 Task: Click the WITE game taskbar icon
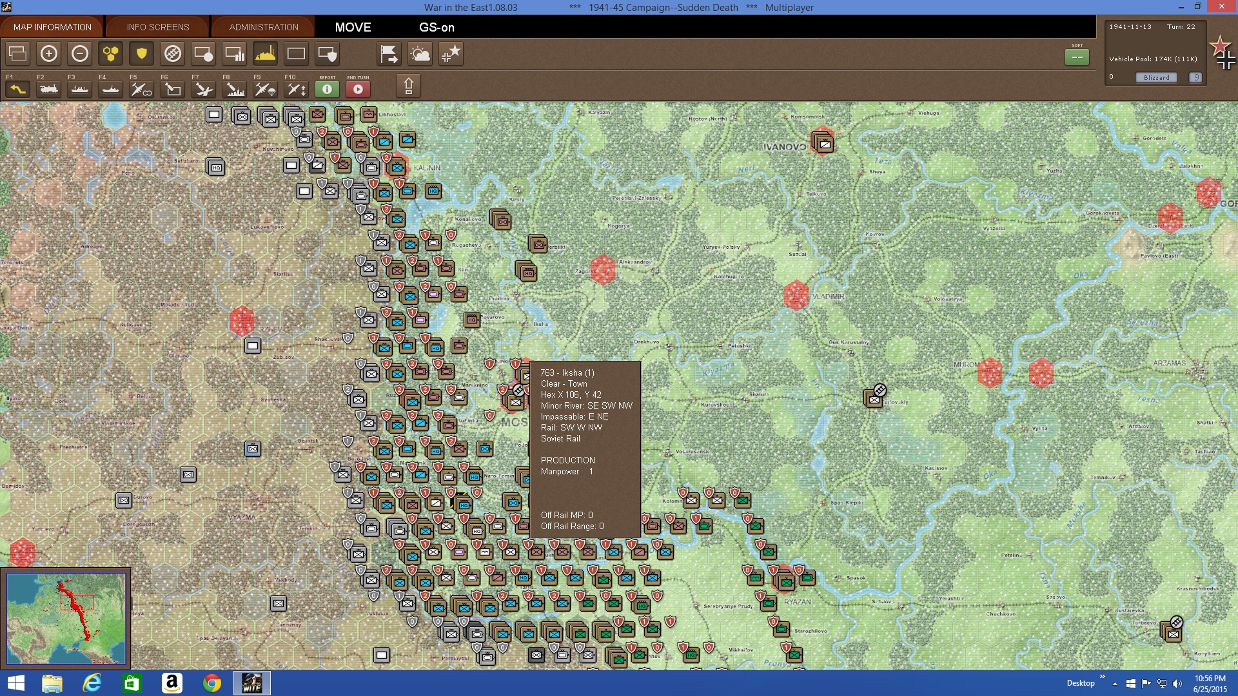251,683
